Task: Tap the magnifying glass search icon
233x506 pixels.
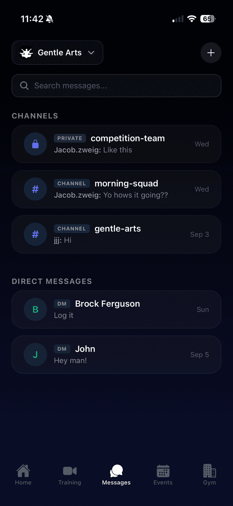Action: point(24,86)
